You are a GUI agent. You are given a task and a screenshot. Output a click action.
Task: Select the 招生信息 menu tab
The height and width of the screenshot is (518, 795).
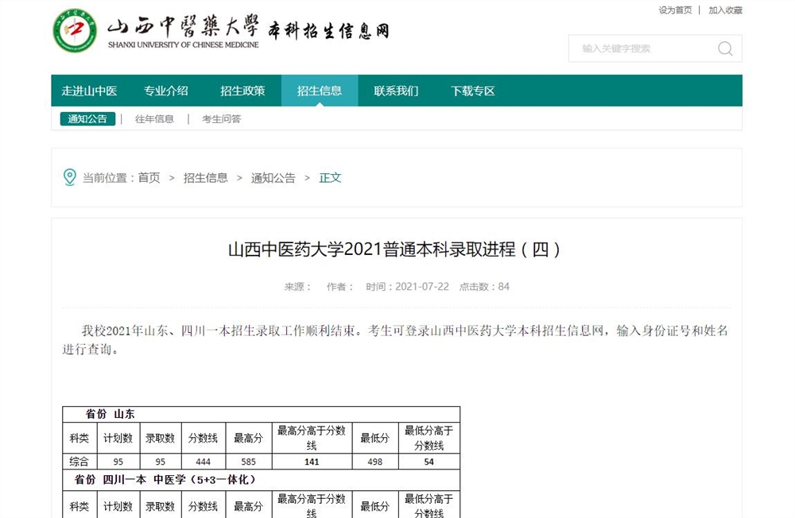point(320,91)
